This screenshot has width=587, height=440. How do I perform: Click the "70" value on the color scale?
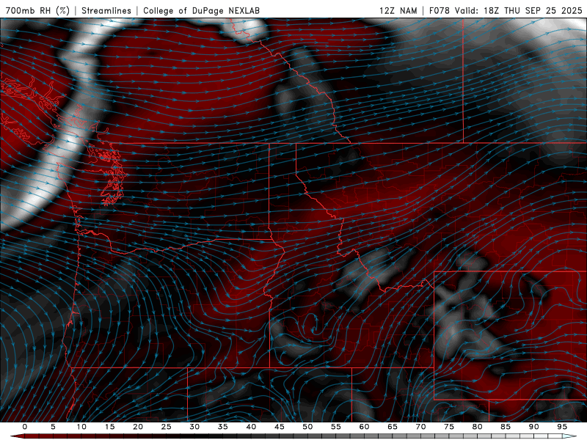pyautogui.click(x=420, y=427)
